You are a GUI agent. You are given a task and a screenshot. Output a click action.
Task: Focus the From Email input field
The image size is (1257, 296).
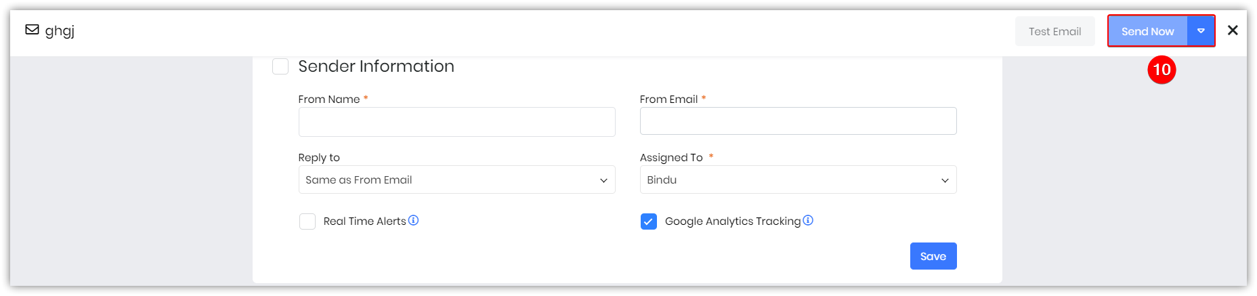798,121
